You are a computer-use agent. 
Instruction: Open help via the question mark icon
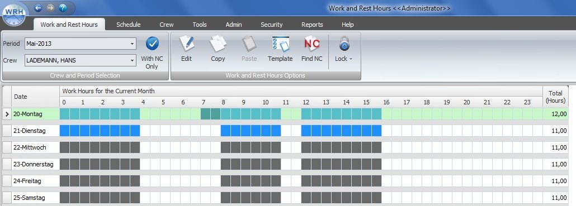pyautogui.click(x=63, y=8)
